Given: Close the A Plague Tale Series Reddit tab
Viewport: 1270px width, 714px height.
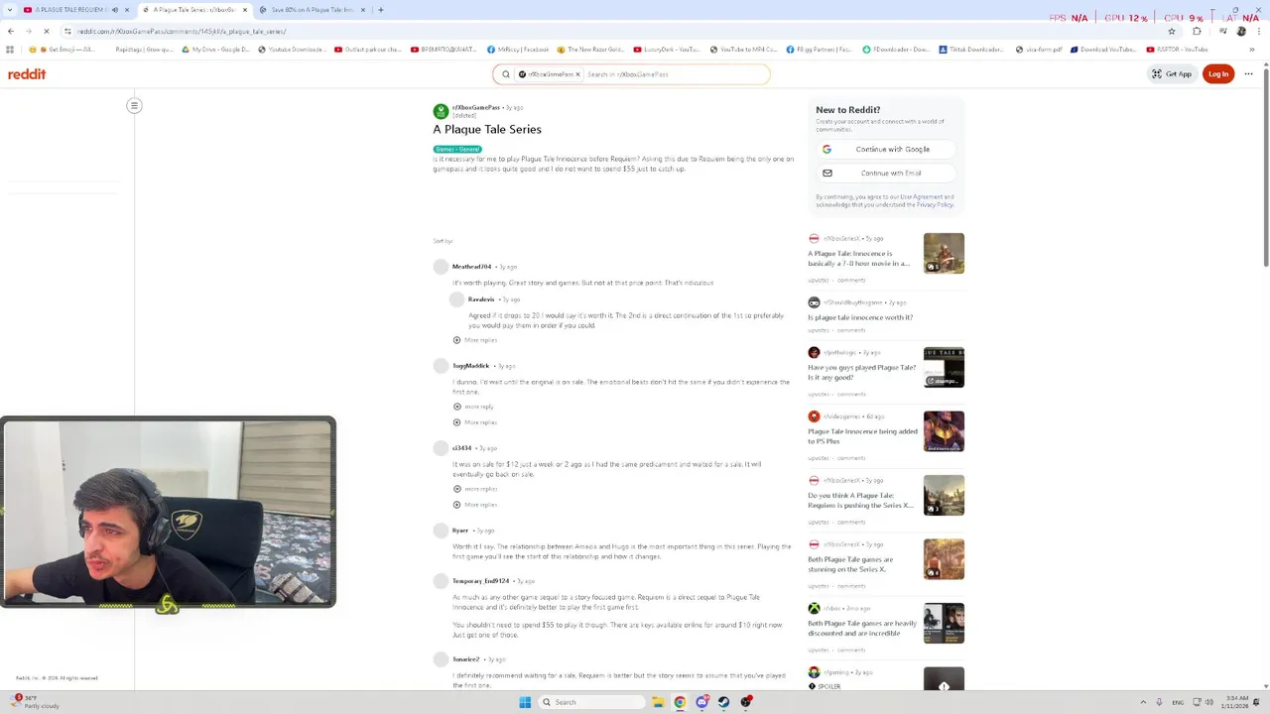Looking at the screenshot, I should [x=243, y=10].
